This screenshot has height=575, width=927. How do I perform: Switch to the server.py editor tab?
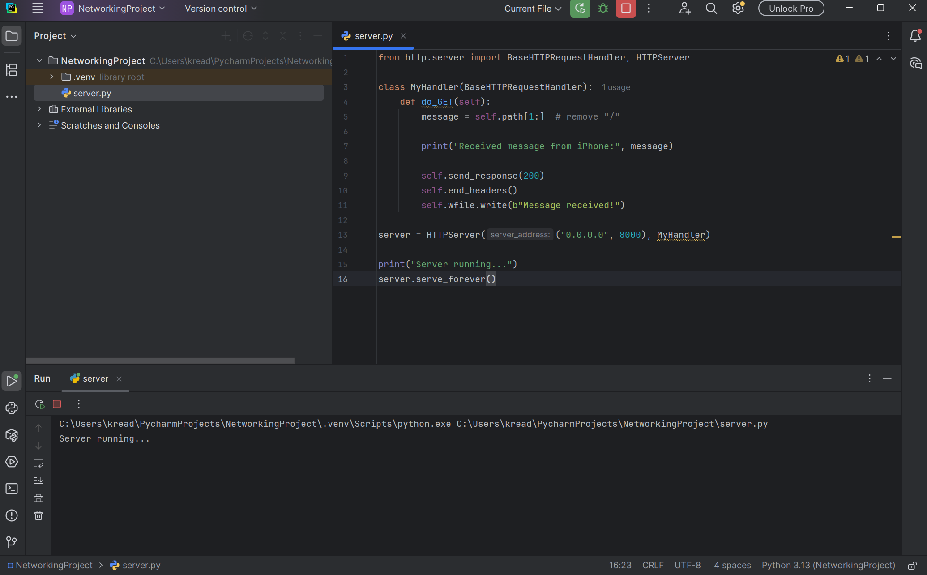click(x=373, y=36)
